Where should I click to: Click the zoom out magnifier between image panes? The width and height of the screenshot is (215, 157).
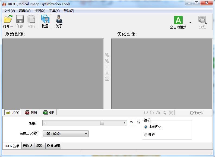pyautogui.click(x=107, y=61)
